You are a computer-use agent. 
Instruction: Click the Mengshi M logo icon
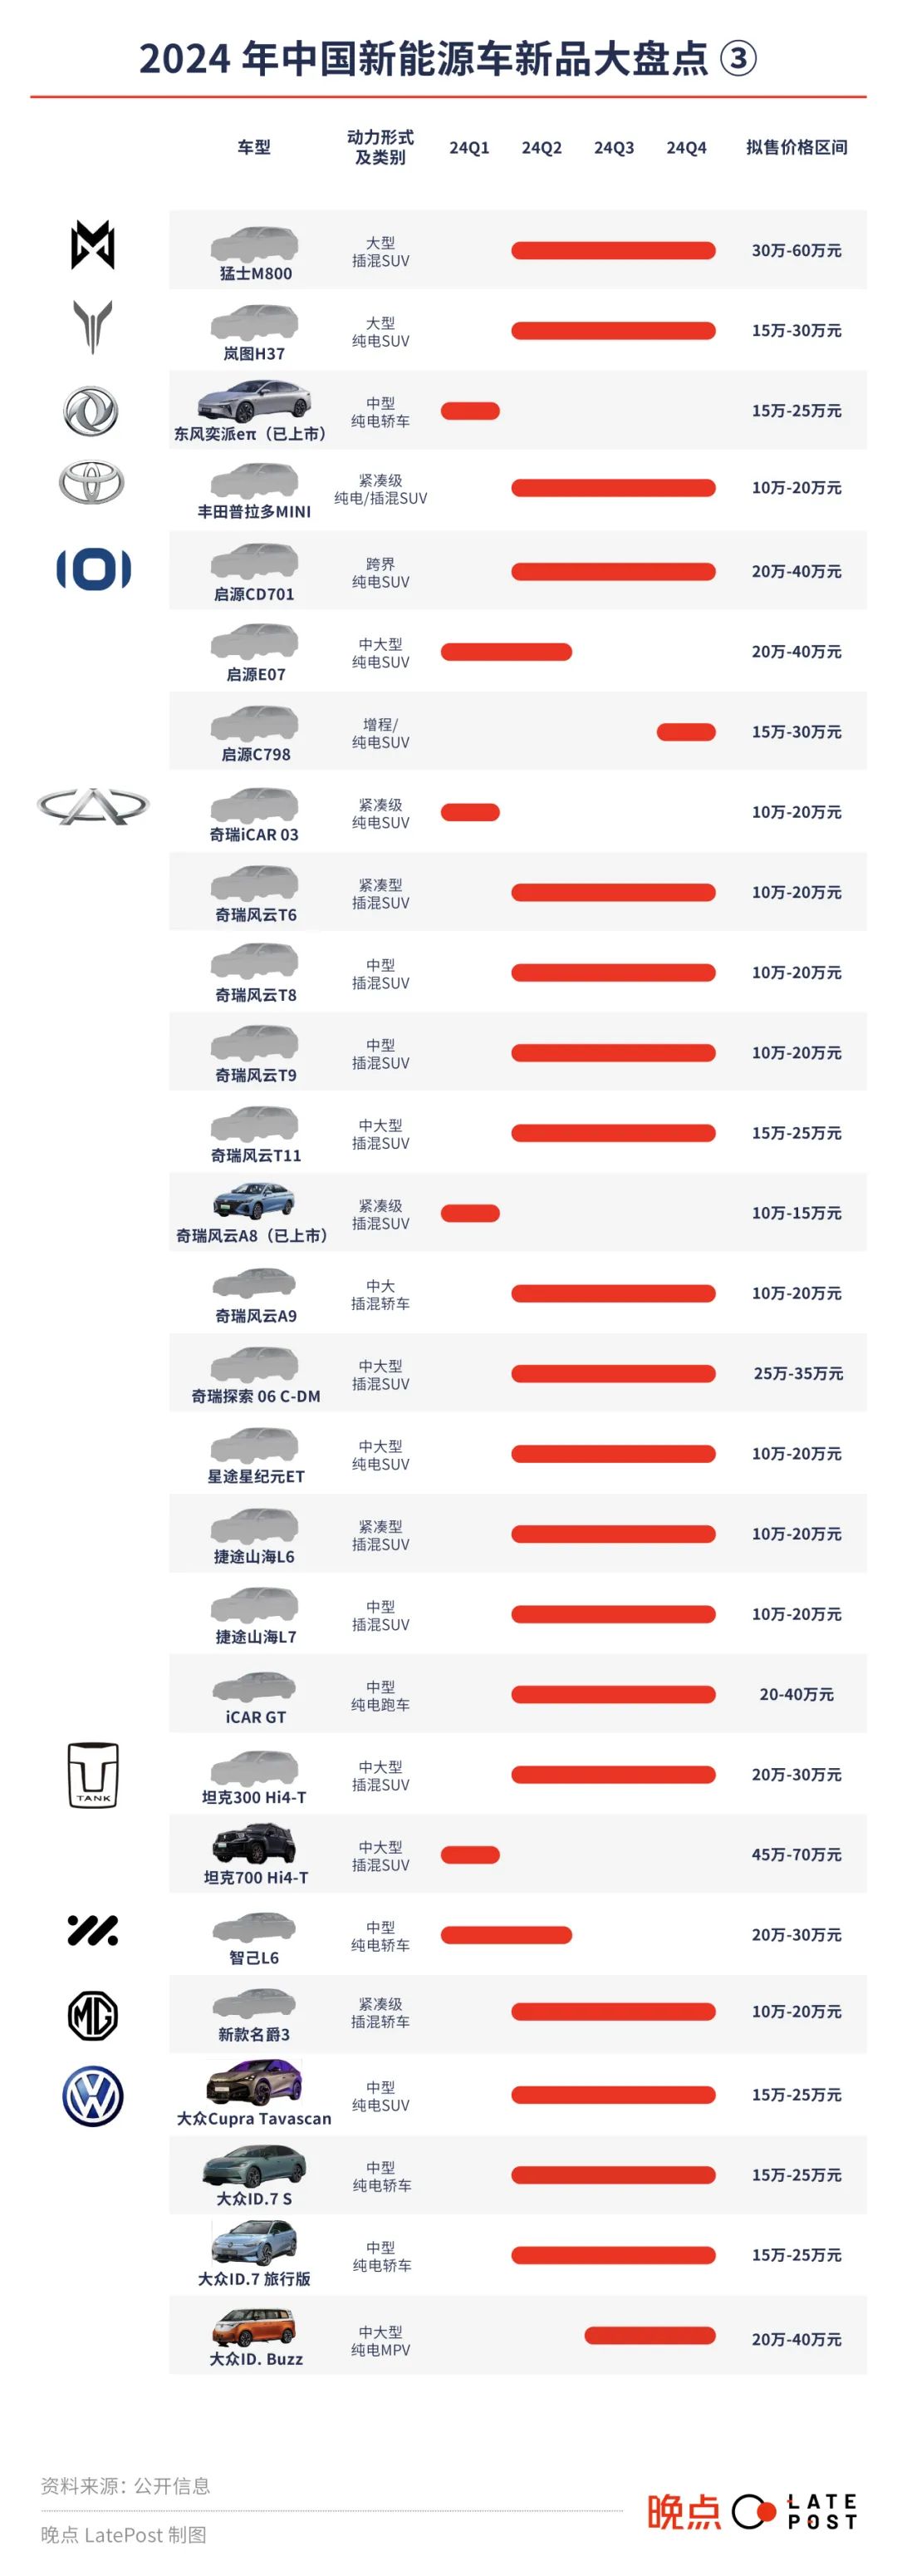tap(93, 245)
